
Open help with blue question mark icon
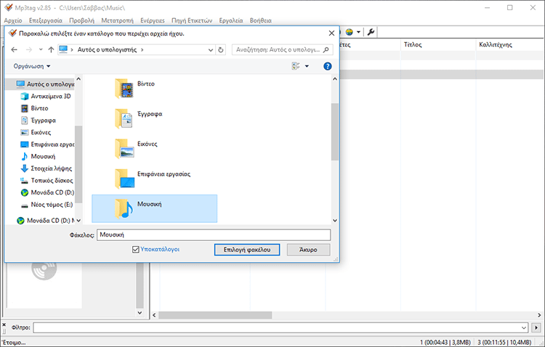click(x=328, y=66)
